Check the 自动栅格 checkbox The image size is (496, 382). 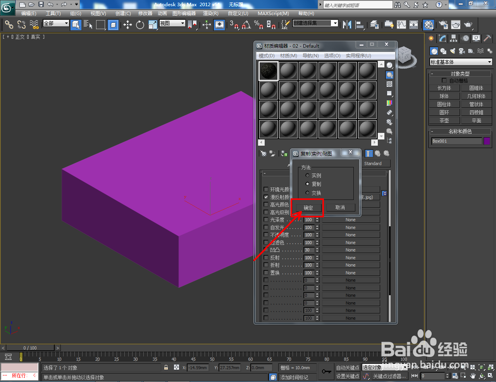(x=444, y=81)
